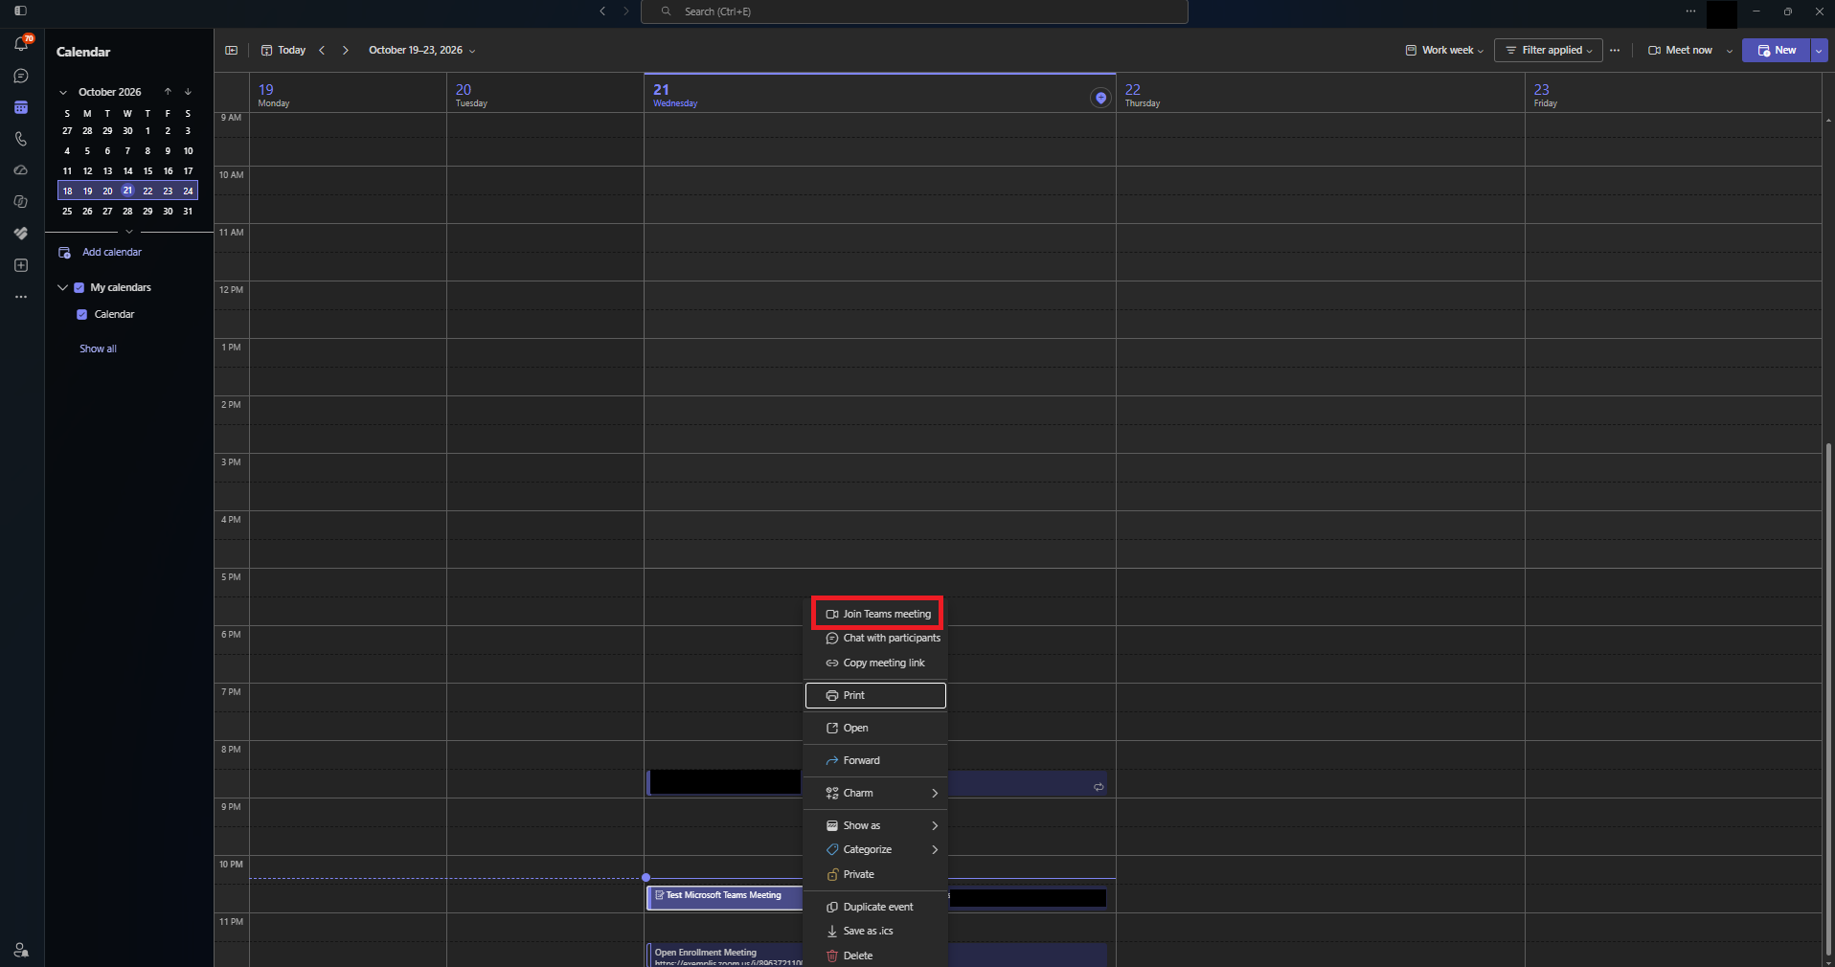Click the location marker icon on Wednesday 21
The height and width of the screenshot is (967, 1835).
(1101, 98)
